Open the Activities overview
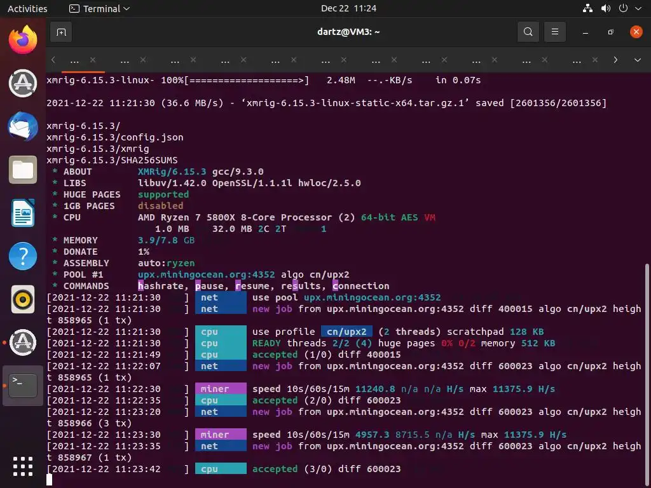The height and width of the screenshot is (488, 651). point(27,8)
